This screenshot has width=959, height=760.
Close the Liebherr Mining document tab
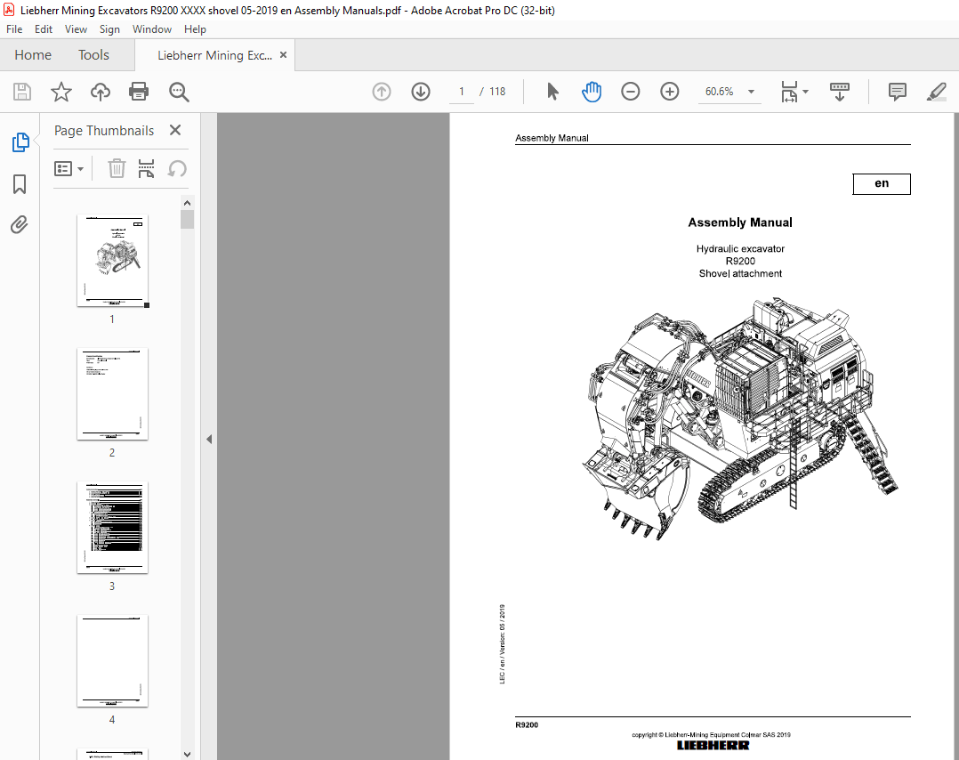[283, 55]
